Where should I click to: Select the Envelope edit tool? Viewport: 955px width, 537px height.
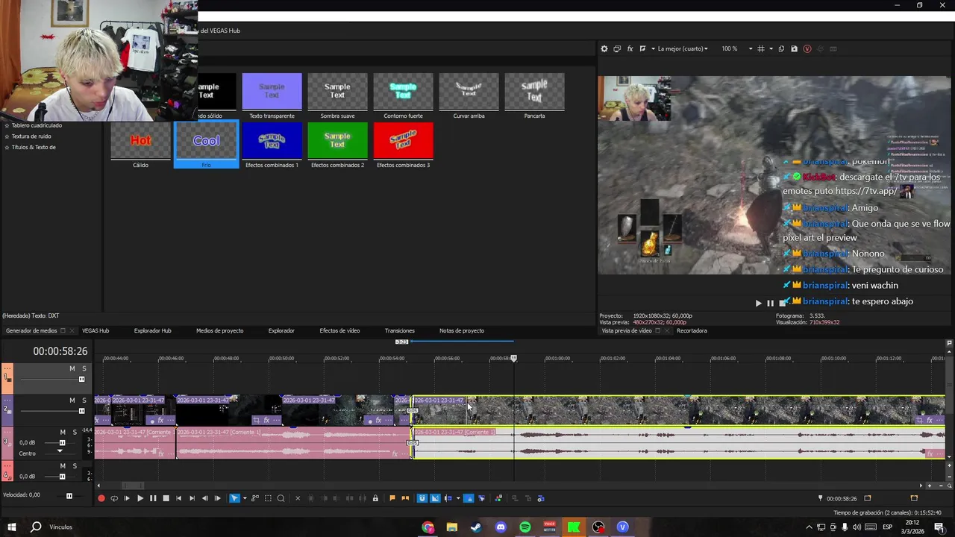coord(255,498)
